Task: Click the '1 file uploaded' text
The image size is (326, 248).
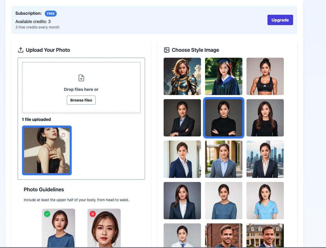Action: [36, 119]
